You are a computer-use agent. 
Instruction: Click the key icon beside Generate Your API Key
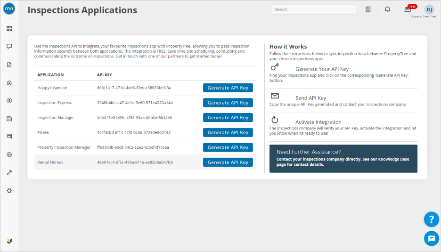tap(275, 67)
